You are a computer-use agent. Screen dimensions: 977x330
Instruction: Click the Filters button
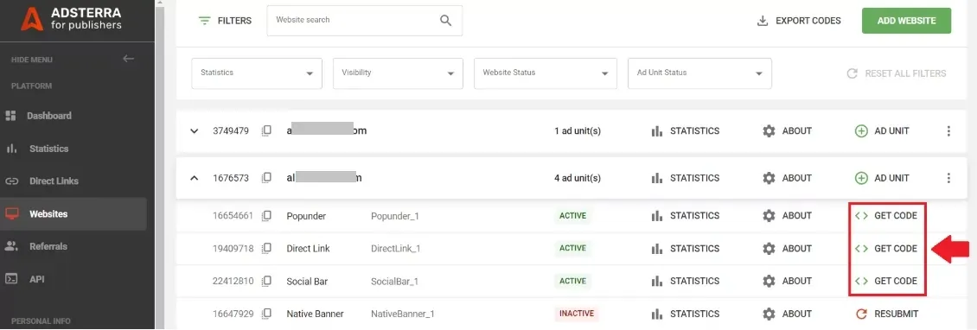225,21
